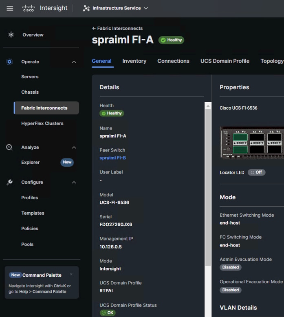The image size is (284, 317).
Task: Click the Name value spraiml FI-A
Action: [x=113, y=136]
